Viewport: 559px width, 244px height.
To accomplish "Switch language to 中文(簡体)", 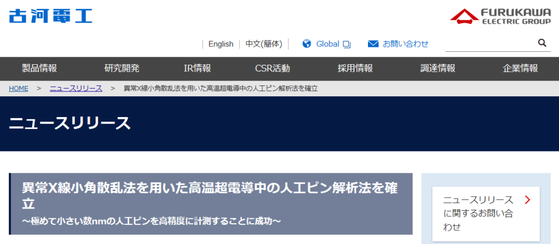I will 264,44.
